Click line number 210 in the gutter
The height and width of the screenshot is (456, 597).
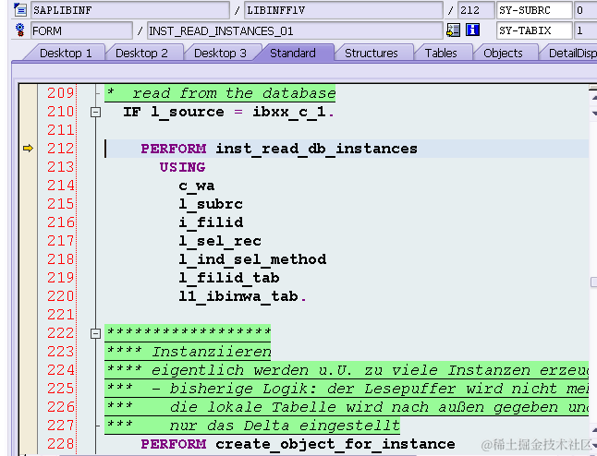[60, 112]
